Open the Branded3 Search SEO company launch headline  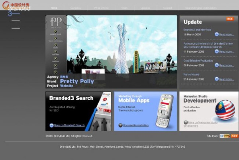(208, 45)
